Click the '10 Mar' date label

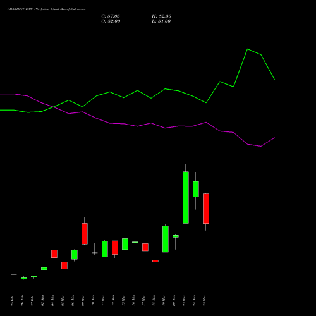point(93,301)
